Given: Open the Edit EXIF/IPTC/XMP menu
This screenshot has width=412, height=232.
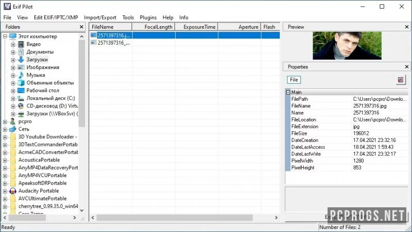Looking at the screenshot, I should (x=56, y=17).
